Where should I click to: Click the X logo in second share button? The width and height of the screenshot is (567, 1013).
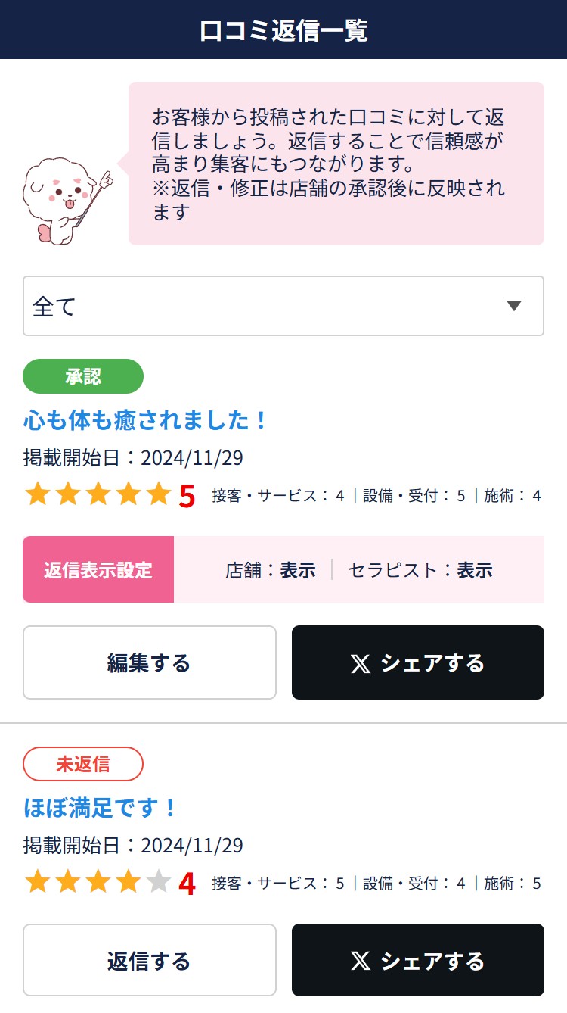(x=361, y=962)
